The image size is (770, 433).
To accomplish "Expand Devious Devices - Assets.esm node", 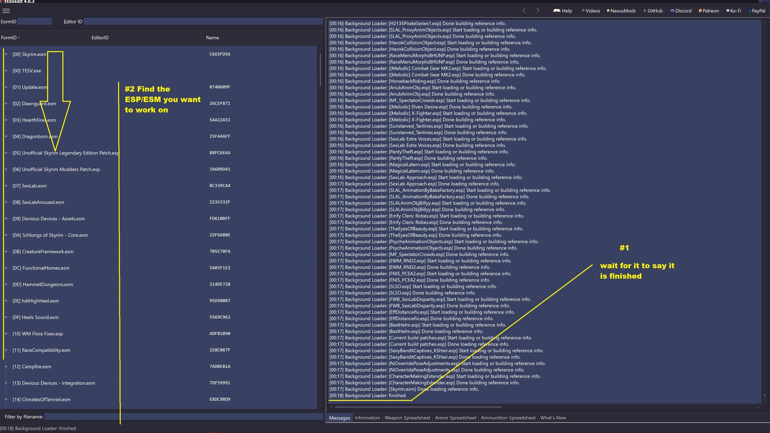I will (6, 219).
